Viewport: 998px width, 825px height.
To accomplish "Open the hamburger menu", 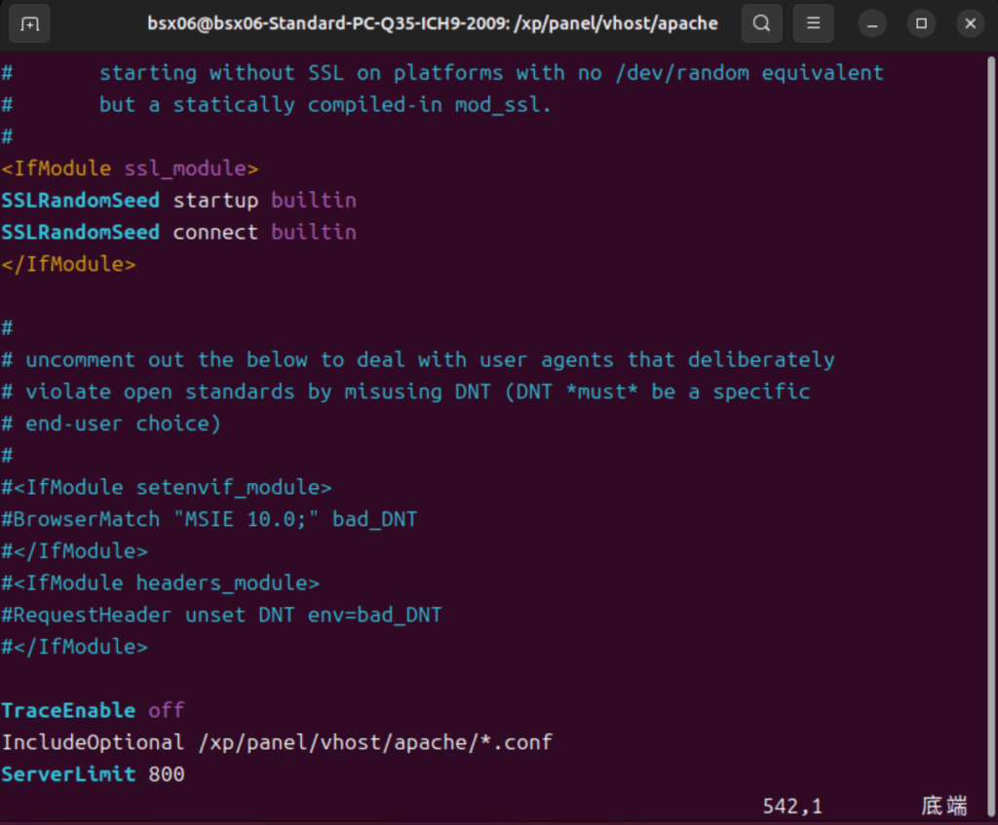I will click(814, 24).
